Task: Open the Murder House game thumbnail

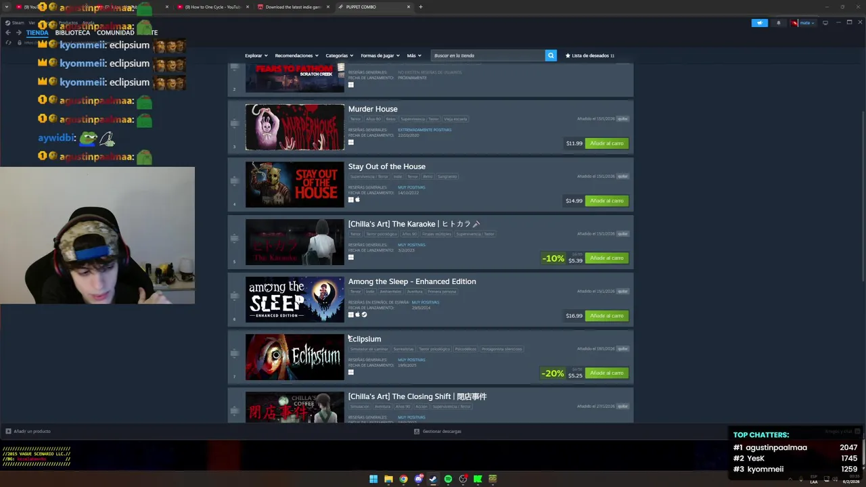Action: [x=294, y=127]
